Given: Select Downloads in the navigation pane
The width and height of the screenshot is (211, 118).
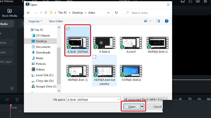Looking at the screenshot, I should point(43,52).
